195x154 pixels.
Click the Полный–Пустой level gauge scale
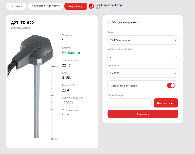(x=54, y=103)
